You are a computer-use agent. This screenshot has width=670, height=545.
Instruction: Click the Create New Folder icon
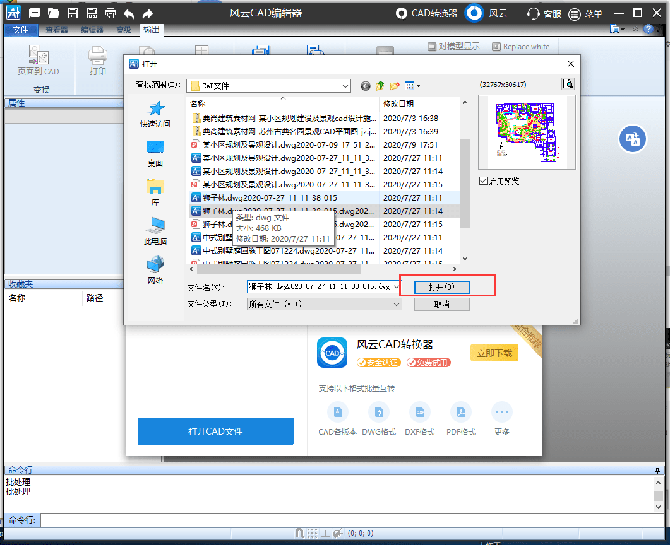pyautogui.click(x=394, y=85)
